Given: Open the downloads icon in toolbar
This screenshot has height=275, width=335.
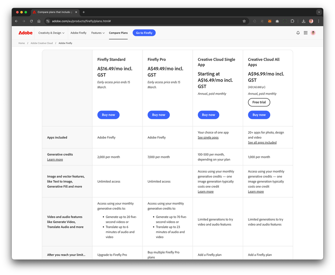Looking at the screenshot, I should (x=303, y=21).
